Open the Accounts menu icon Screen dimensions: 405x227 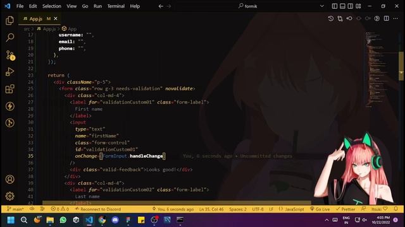pyautogui.click(x=10, y=179)
